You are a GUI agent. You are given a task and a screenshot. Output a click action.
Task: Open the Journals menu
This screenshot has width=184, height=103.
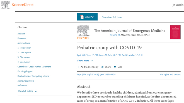click(178, 5)
